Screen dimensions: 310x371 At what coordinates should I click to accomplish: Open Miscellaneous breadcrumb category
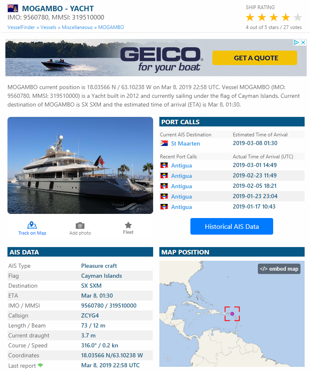77,27
